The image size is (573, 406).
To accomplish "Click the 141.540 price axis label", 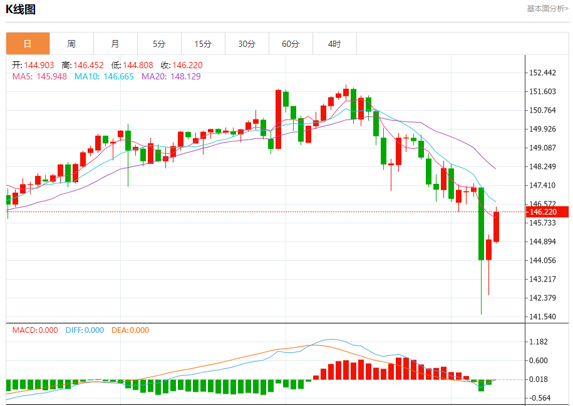I will click(543, 317).
